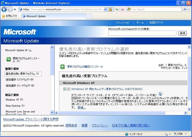Screen dimensions: 192x137
Task: Click the Internet Explorer title bar icon
Action: [x=2, y=3]
